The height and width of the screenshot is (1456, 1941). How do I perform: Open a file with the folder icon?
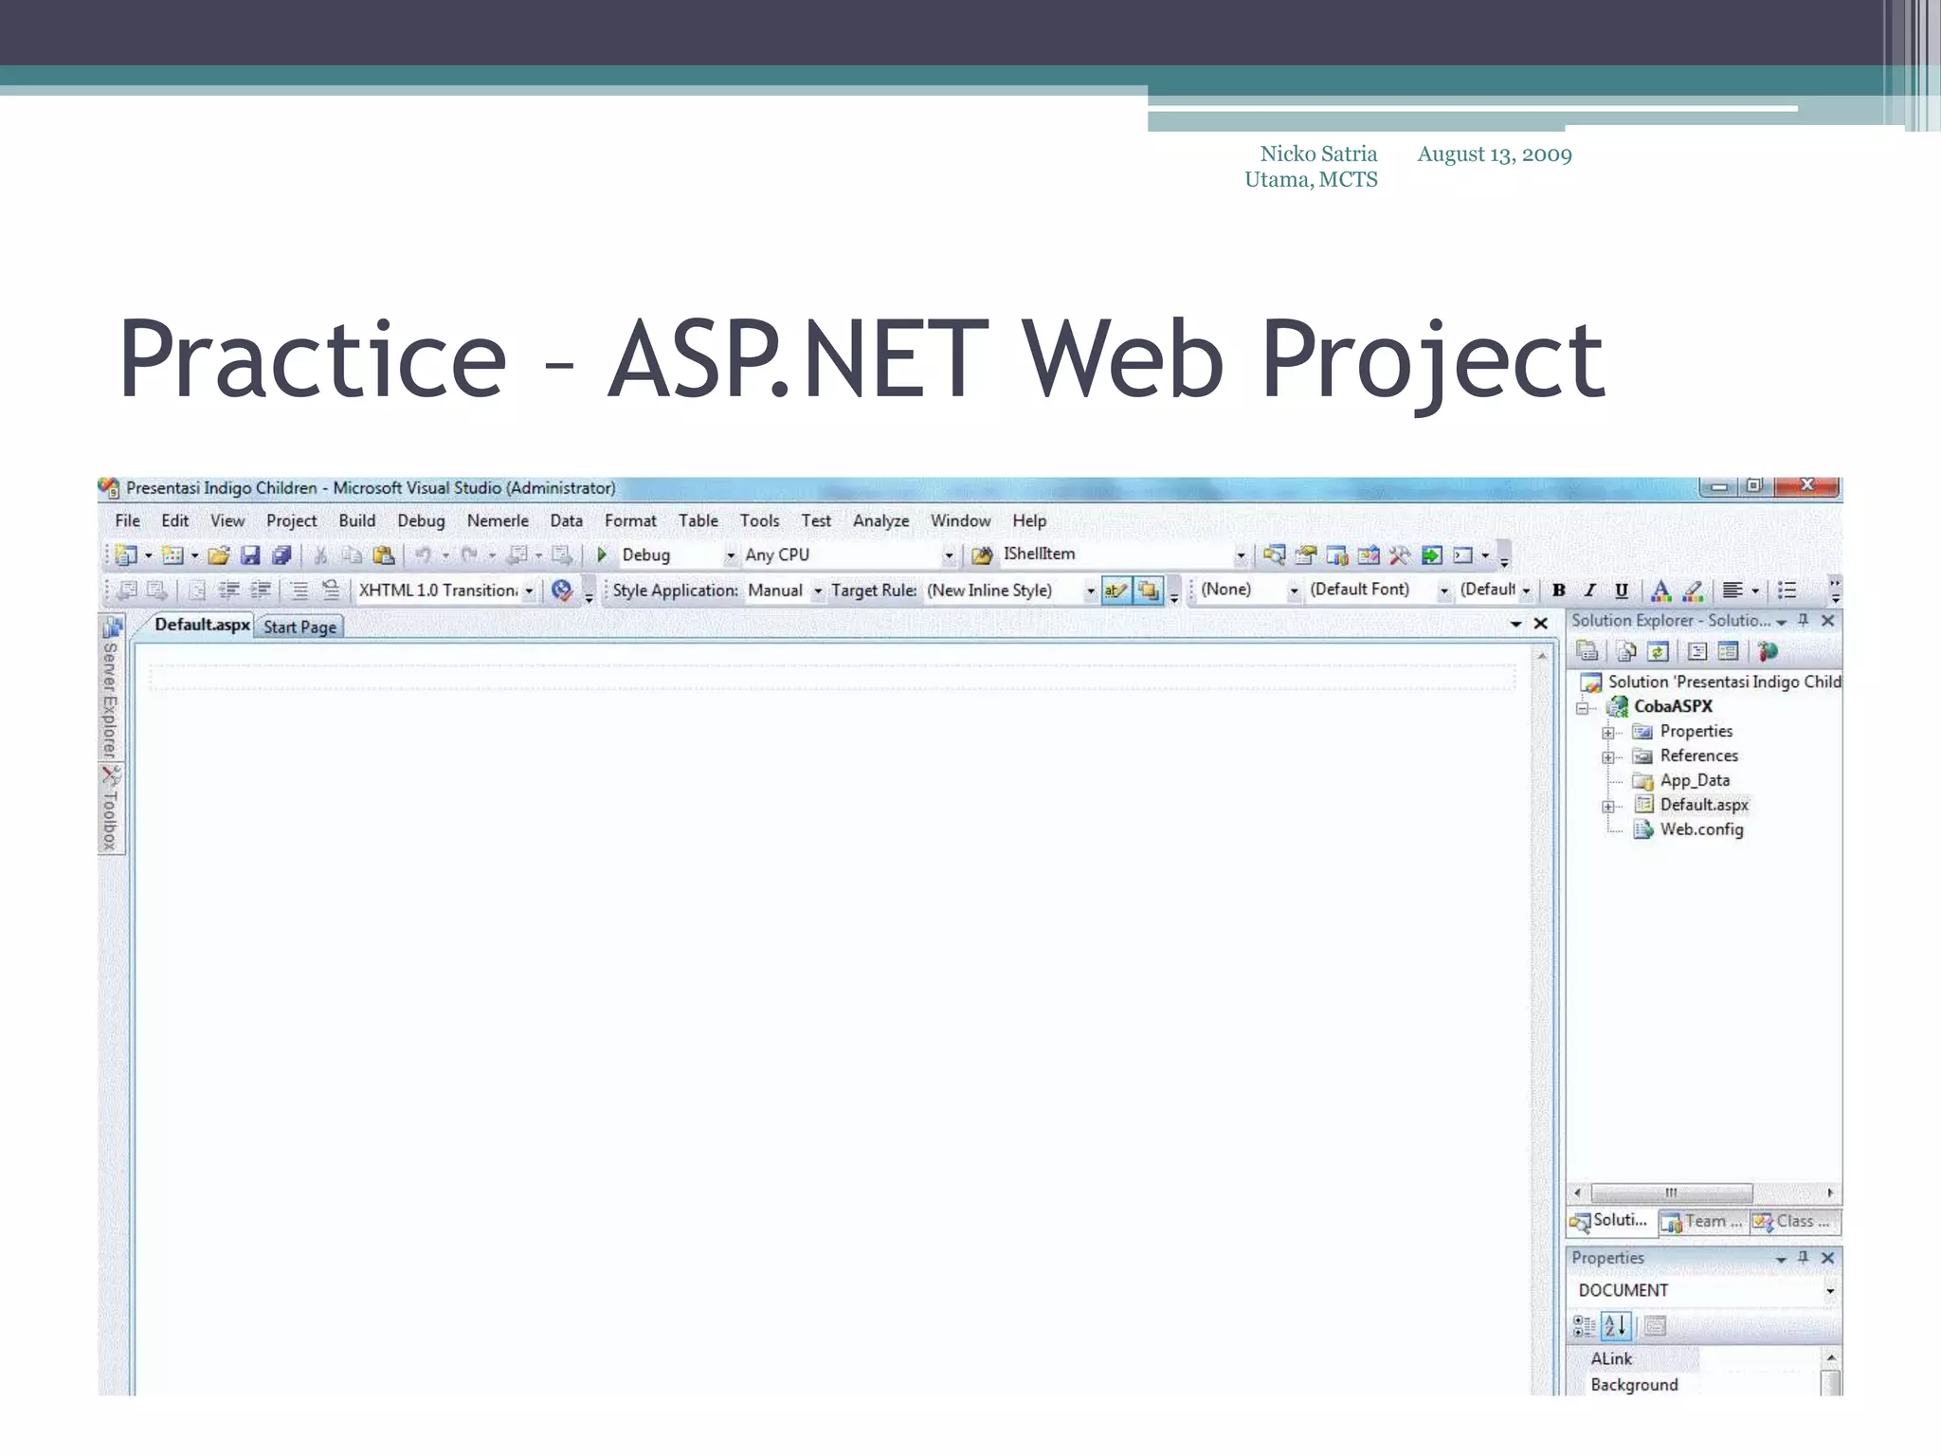pyautogui.click(x=219, y=555)
